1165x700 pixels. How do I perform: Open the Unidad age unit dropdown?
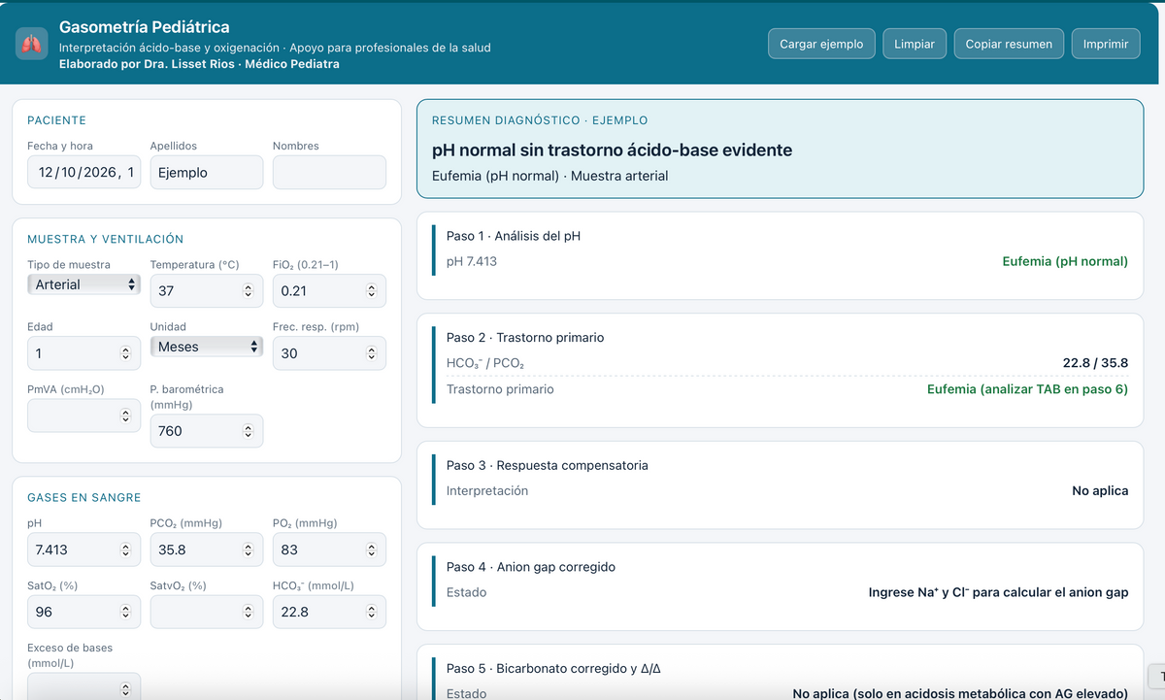coord(206,347)
